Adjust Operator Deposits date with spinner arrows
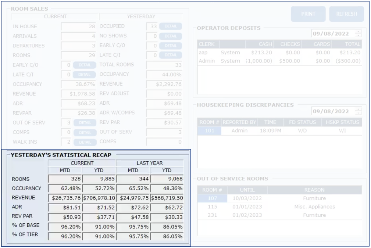 click(358, 33)
